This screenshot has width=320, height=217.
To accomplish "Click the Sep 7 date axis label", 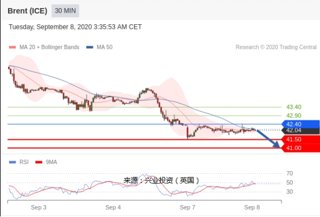I will [x=188, y=207].
